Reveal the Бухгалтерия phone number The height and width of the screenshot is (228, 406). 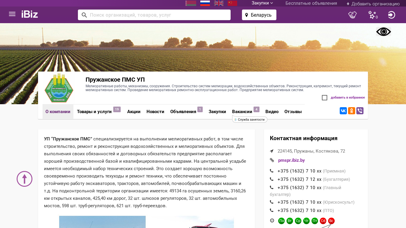point(300,179)
